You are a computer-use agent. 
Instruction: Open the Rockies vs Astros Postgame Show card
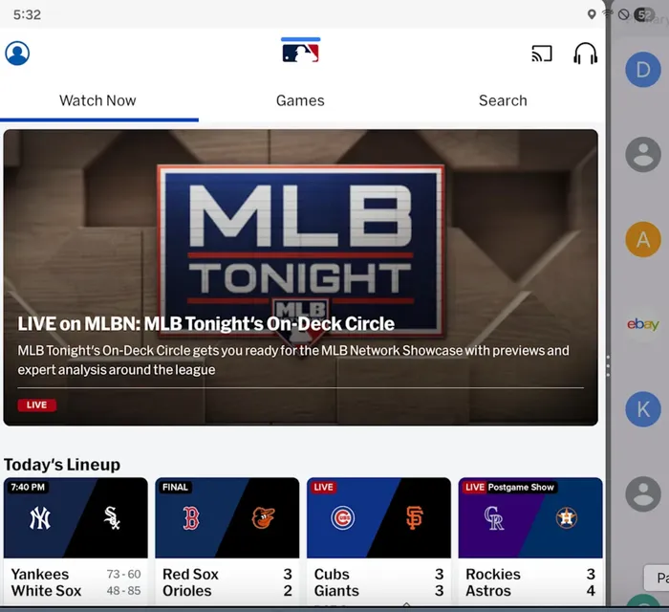(530, 541)
